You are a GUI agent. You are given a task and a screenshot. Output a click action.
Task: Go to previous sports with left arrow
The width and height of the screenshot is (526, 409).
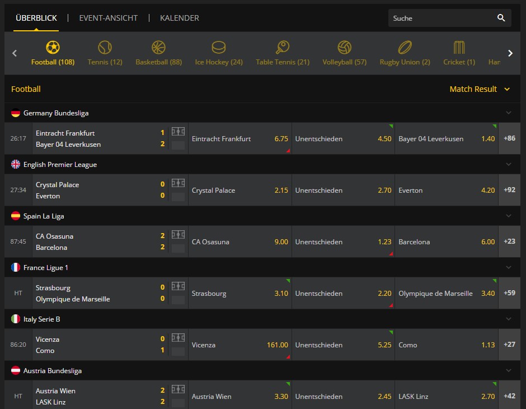click(x=15, y=53)
